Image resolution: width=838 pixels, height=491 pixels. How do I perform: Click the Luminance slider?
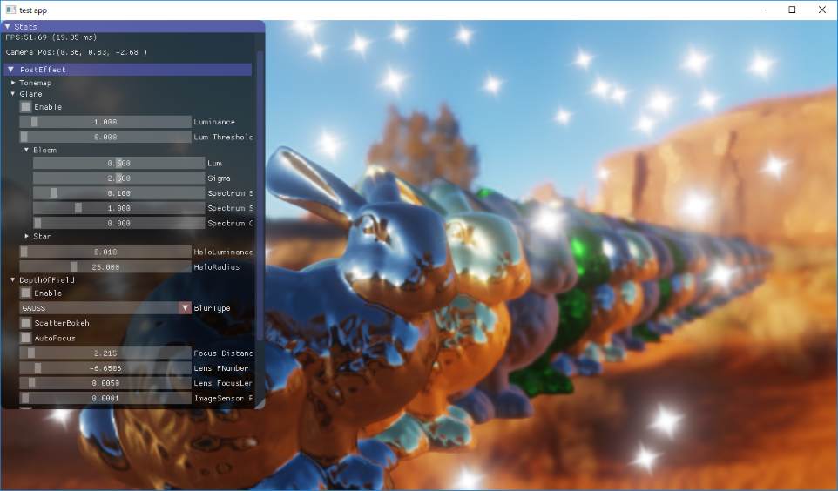tap(105, 122)
